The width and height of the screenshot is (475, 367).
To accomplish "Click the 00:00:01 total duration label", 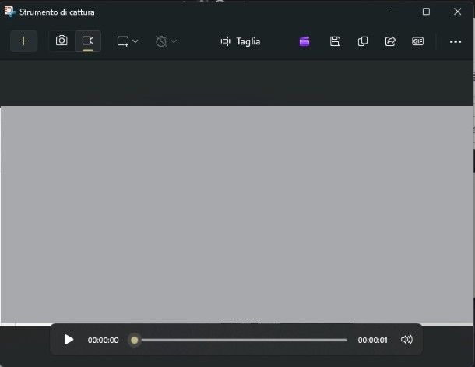I will [373, 341].
